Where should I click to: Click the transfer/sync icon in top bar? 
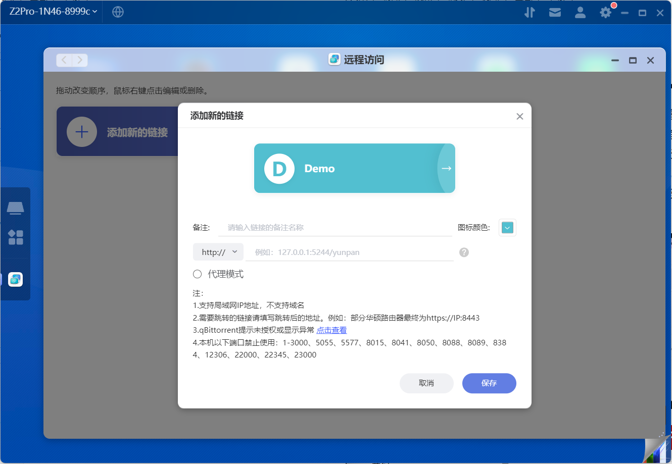pos(530,12)
